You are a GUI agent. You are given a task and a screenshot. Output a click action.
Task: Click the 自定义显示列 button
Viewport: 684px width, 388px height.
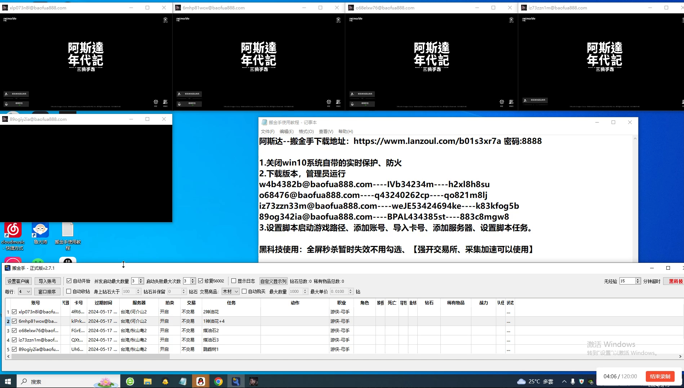tap(273, 281)
